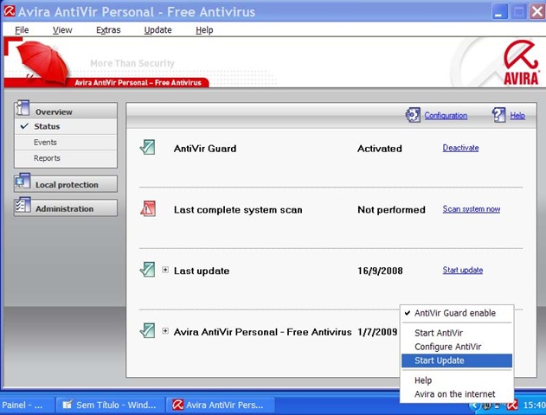
Task: Open the View menu
Action: (x=62, y=30)
